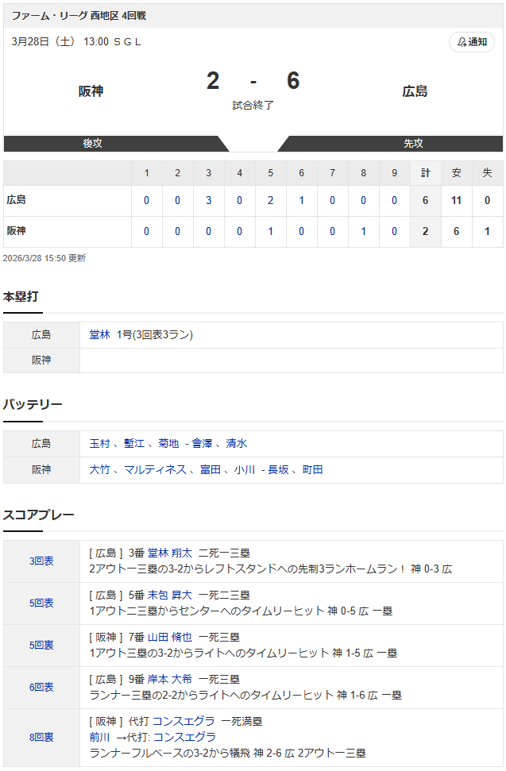
Task: Open pitcher 菊地 link
Action: pyautogui.click(x=168, y=444)
